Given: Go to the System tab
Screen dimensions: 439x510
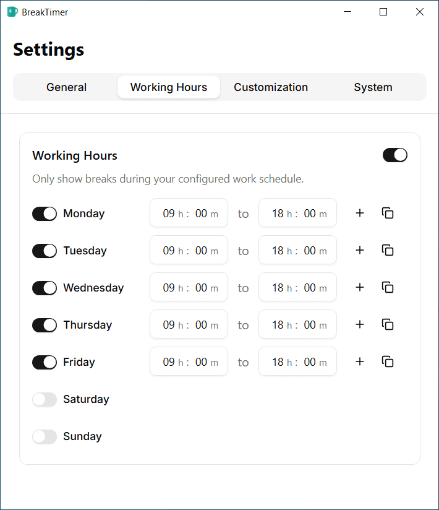Looking at the screenshot, I should click(x=373, y=87).
